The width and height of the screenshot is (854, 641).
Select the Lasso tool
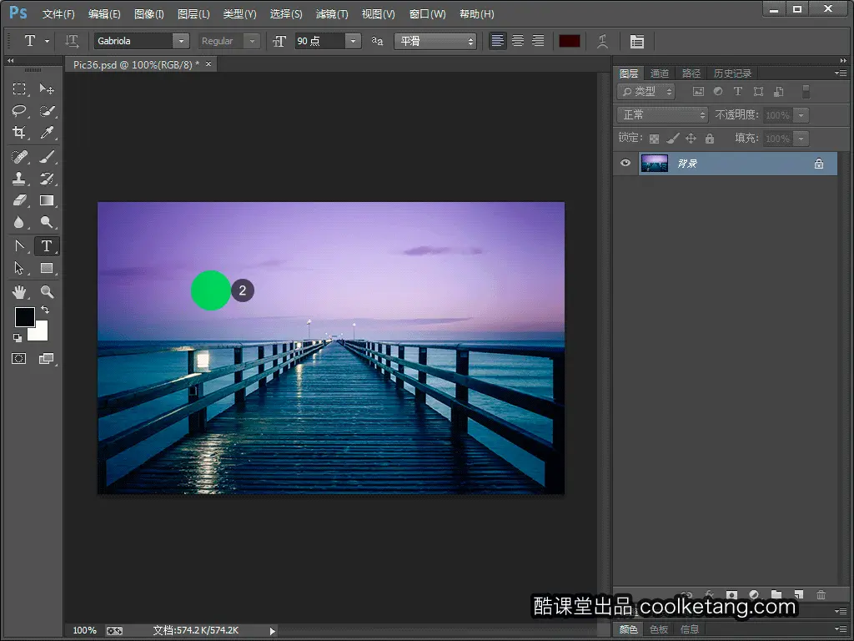(20, 111)
